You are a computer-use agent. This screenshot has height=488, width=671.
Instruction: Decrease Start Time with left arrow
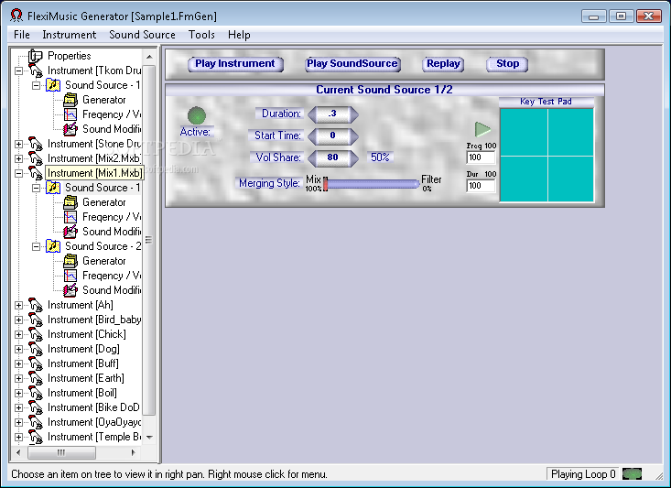tap(313, 136)
